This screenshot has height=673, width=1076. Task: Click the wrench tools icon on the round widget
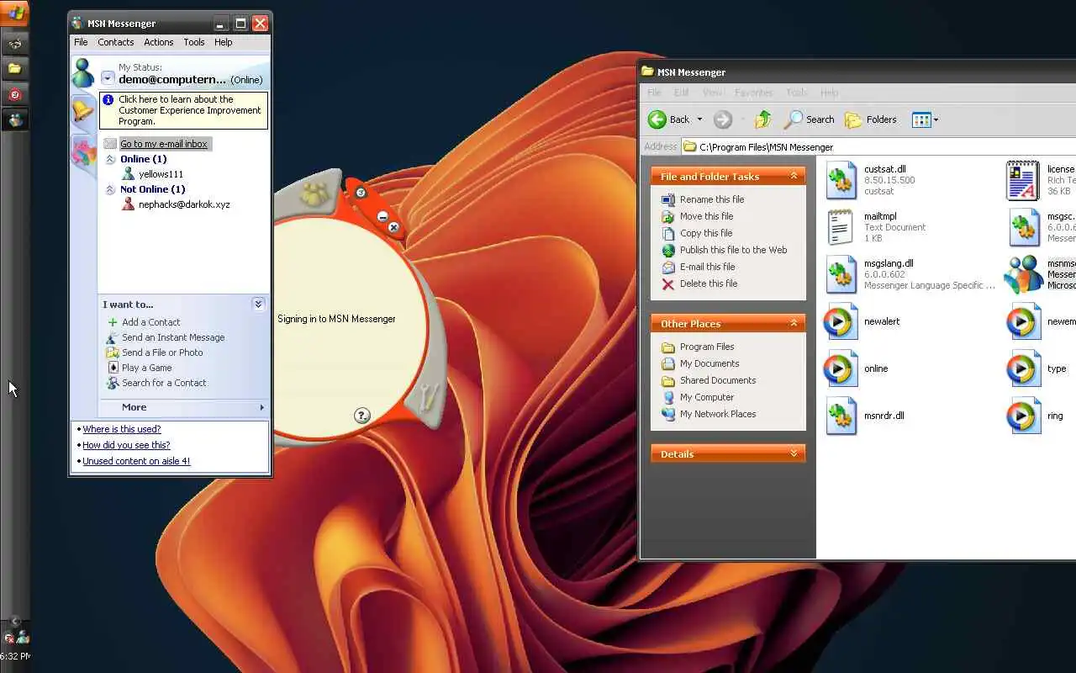[x=427, y=397]
